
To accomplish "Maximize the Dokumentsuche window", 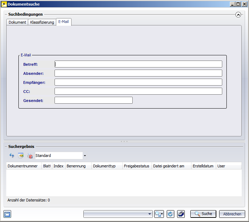I will [238, 4].
